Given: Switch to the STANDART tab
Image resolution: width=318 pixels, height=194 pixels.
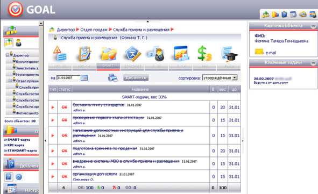Looking at the screenshot, I should (132, 67).
